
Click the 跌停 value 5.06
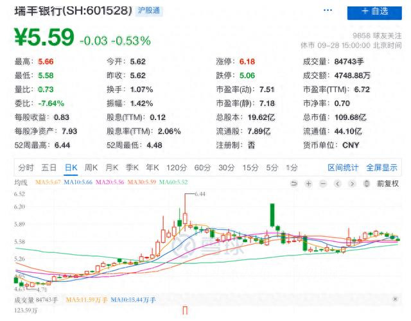click(x=247, y=76)
